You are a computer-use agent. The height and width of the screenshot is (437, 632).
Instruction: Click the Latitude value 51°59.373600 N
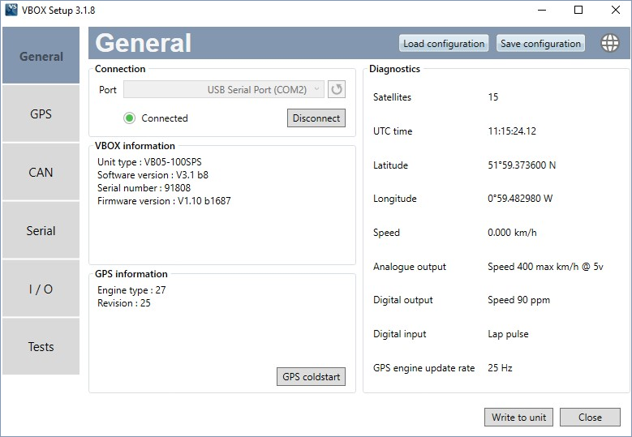(522, 165)
